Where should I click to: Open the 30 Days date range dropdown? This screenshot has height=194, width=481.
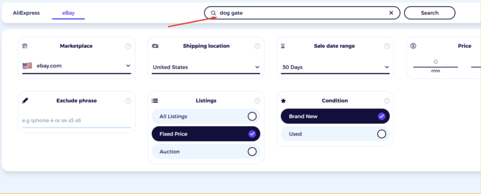[x=335, y=67]
